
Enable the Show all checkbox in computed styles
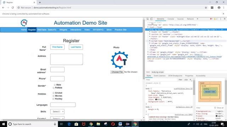pos(215,108)
